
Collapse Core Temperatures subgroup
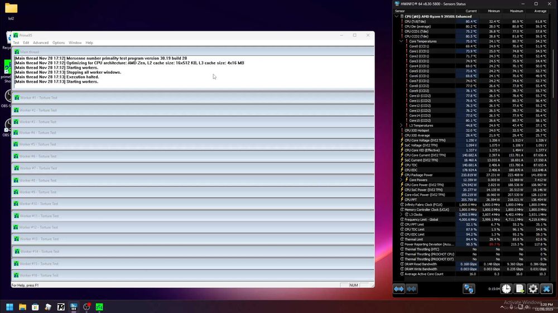401,41
